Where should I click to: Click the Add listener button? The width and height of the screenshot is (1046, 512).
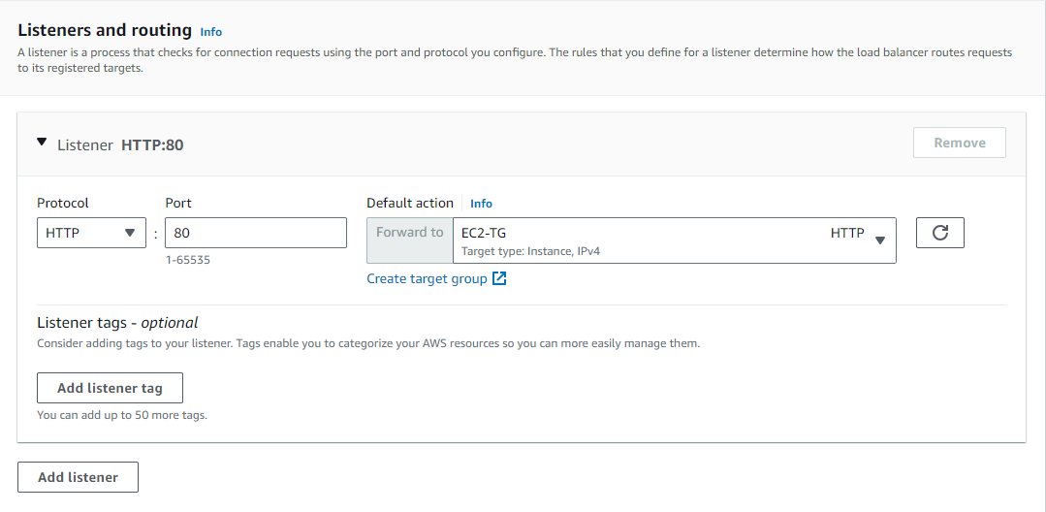click(x=79, y=477)
